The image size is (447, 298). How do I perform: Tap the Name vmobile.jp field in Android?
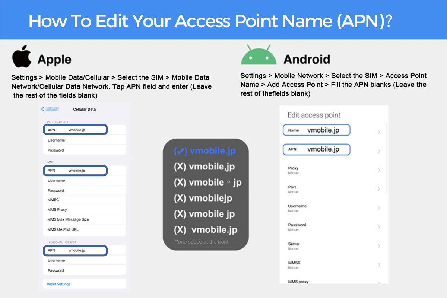(x=317, y=130)
